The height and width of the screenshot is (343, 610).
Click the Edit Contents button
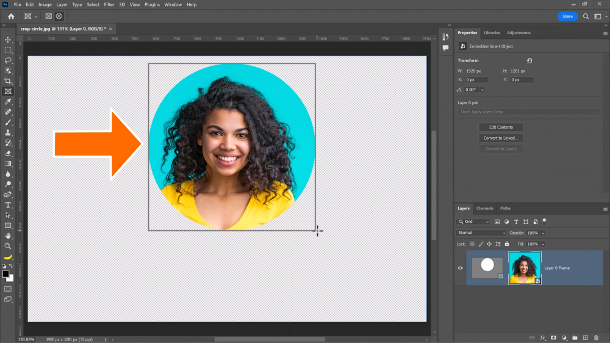[x=501, y=127]
